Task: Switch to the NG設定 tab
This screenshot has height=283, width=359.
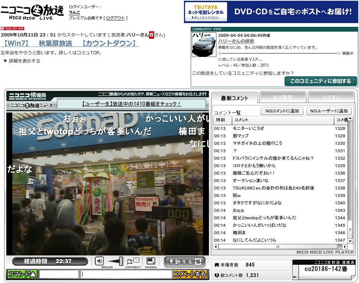Action: [283, 98]
